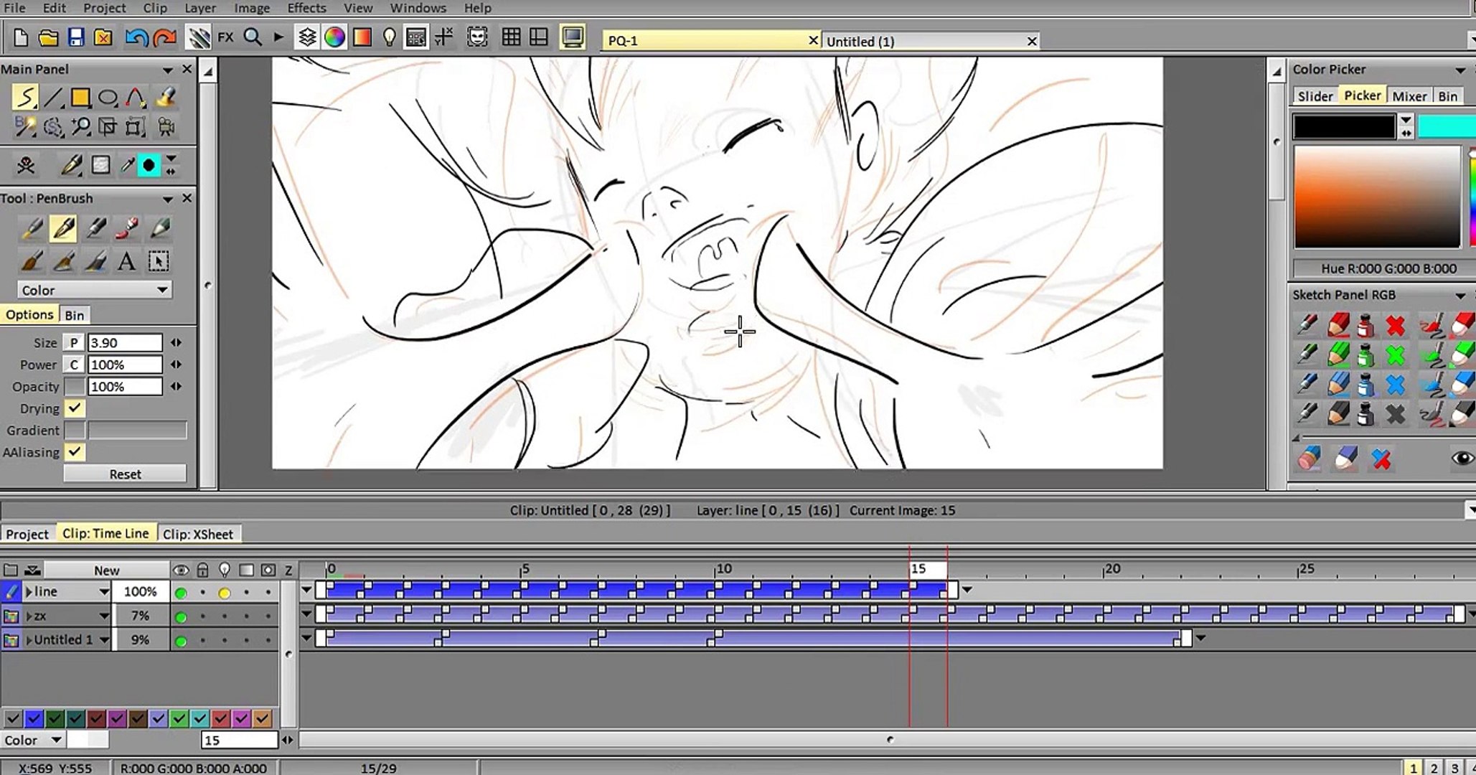
Task: Open the Color Picker panel menu arrow
Action: (1459, 70)
